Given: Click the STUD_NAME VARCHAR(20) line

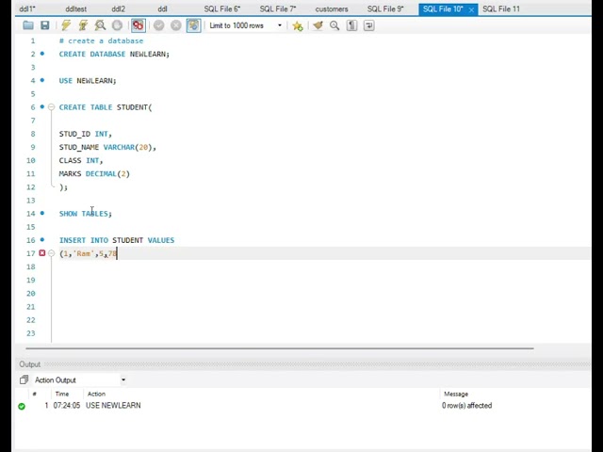Looking at the screenshot, I should pos(107,147).
